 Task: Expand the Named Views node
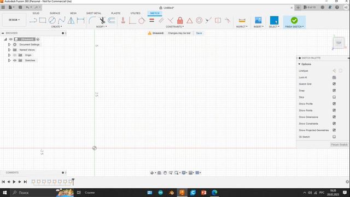tap(9, 50)
